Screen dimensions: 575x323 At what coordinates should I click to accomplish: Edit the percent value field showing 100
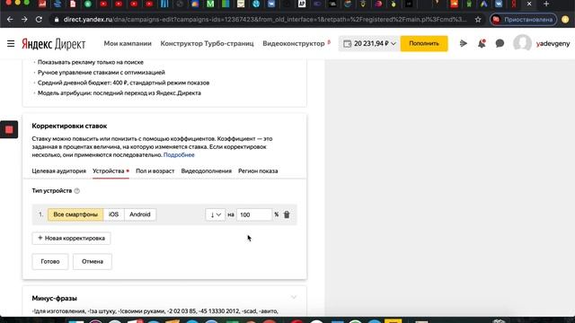tap(254, 214)
